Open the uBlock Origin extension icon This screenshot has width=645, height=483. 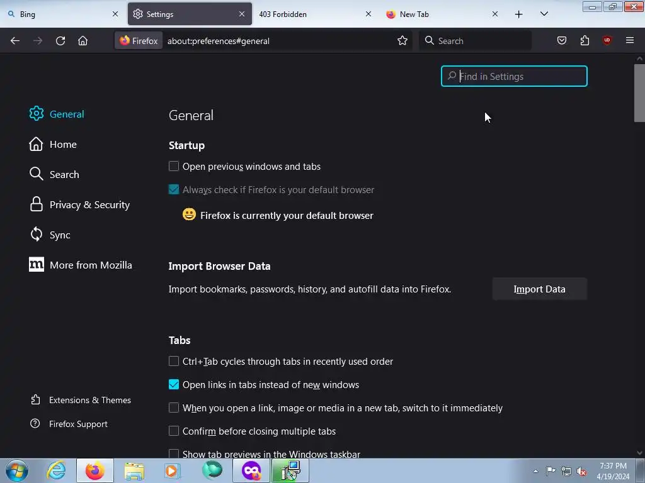[x=607, y=40]
